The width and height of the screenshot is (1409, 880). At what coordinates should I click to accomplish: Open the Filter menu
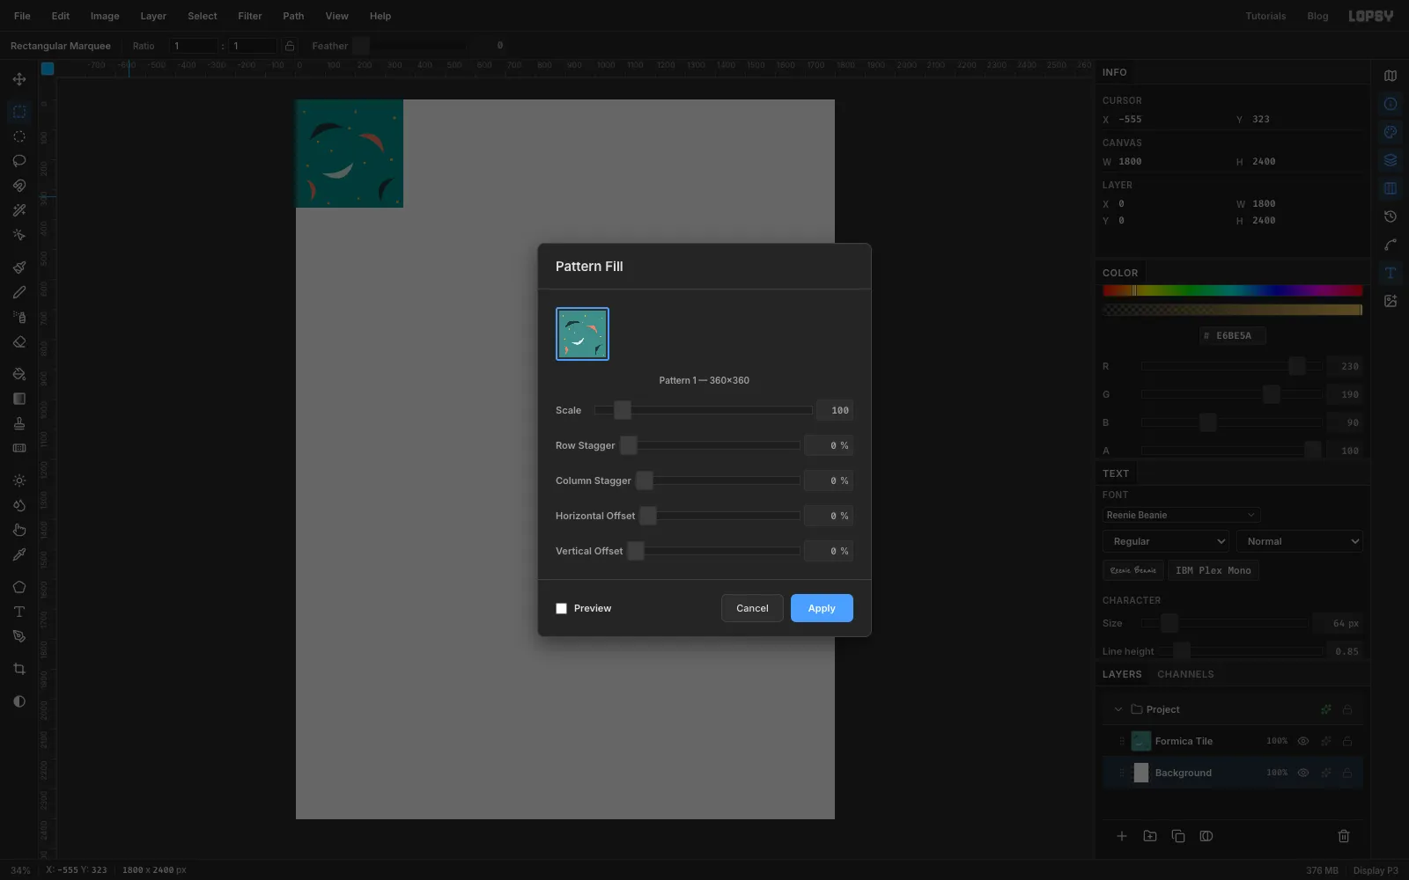(x=250, y=16)
